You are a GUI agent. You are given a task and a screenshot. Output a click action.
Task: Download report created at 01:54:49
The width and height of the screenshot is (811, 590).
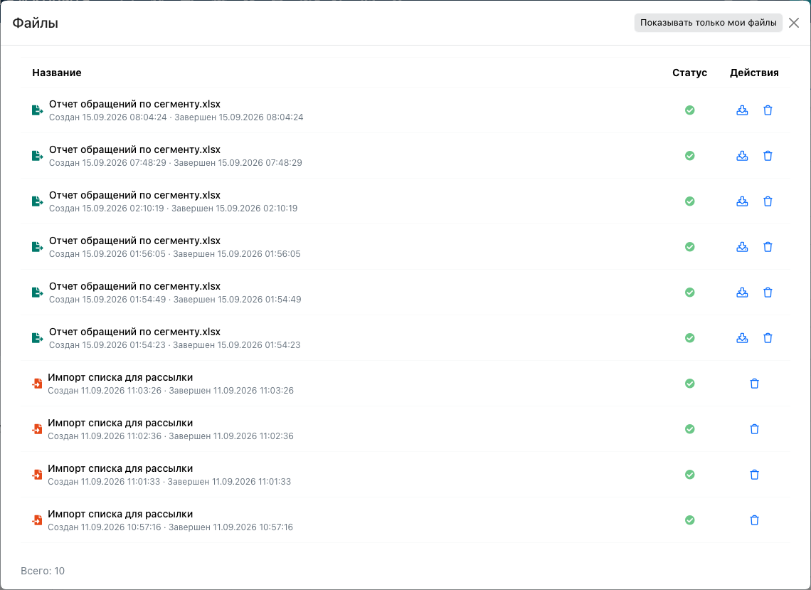coord(742,293)
